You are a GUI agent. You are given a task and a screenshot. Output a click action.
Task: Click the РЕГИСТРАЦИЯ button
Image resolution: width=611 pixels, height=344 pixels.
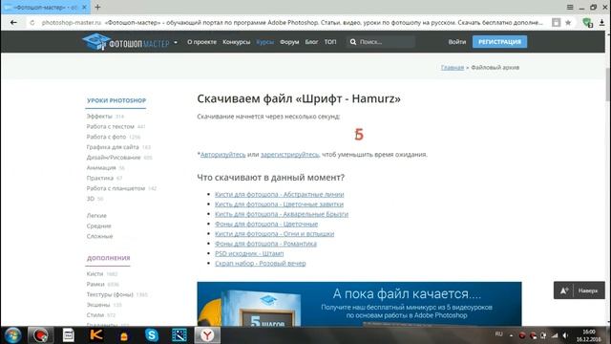coord(499,42)
